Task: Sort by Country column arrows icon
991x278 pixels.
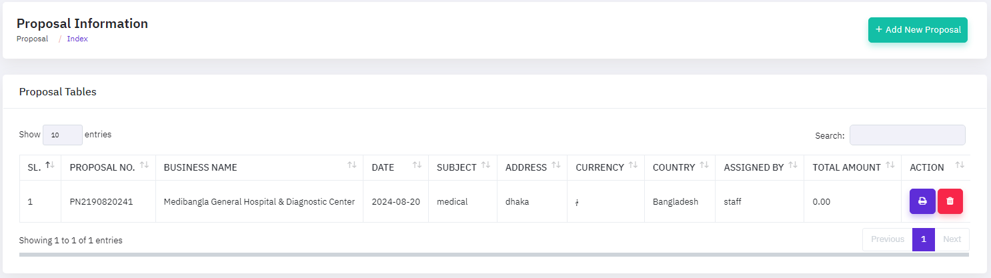Action: [704, 165]
